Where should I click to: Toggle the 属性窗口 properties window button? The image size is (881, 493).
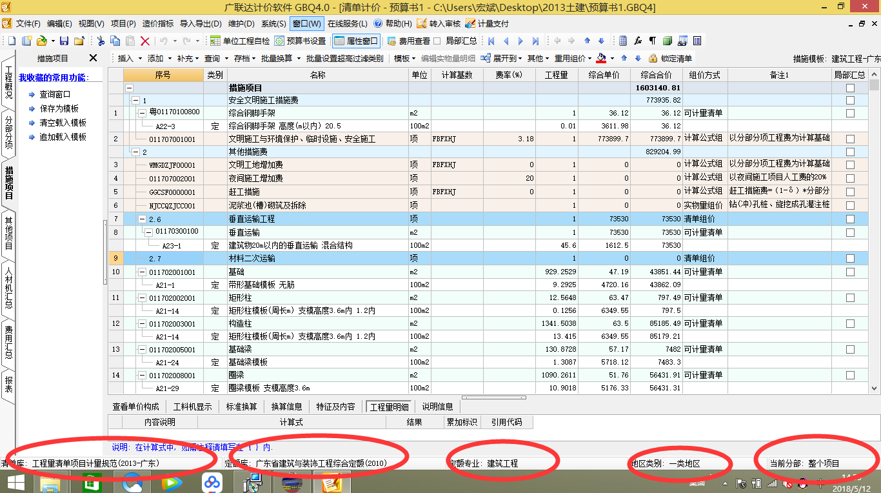click(x=357, y=41)
